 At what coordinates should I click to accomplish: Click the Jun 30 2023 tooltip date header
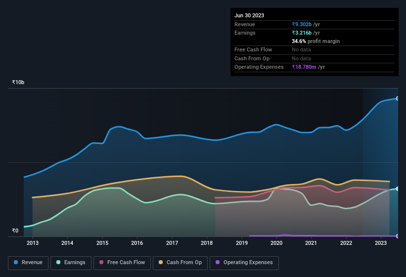coord(249,15)
